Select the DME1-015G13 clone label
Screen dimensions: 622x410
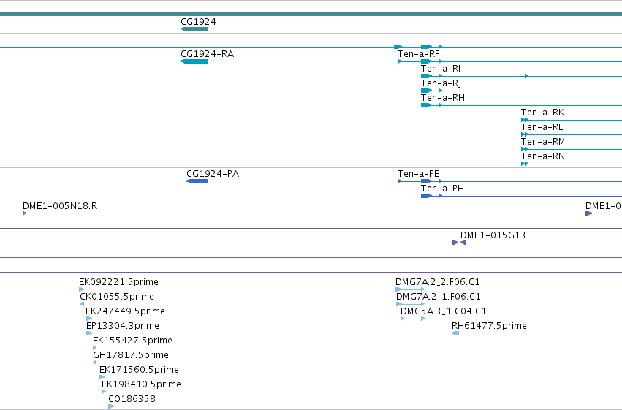pos(493,235)
